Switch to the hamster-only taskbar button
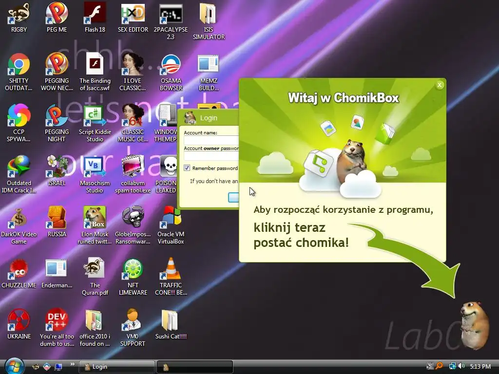 tap(195, 367)
